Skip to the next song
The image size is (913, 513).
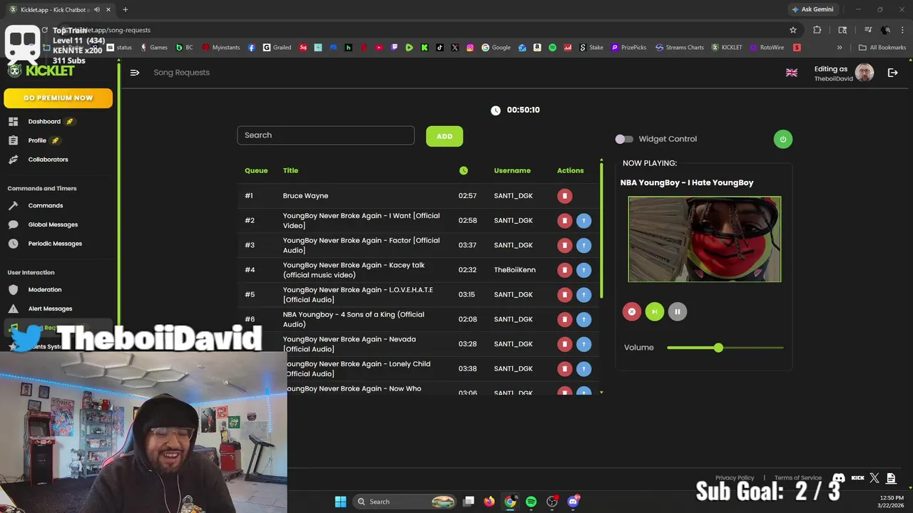[654, 311]
